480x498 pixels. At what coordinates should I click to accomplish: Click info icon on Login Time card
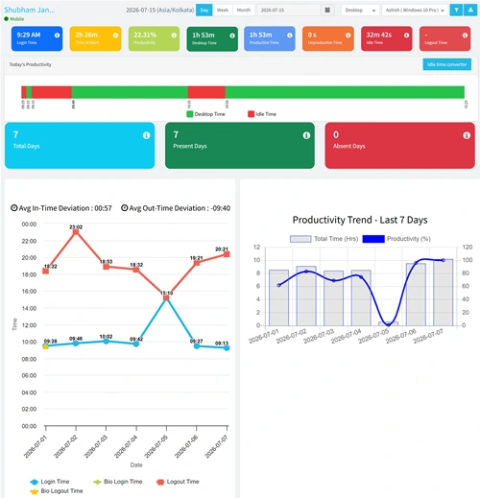point(57,36)
